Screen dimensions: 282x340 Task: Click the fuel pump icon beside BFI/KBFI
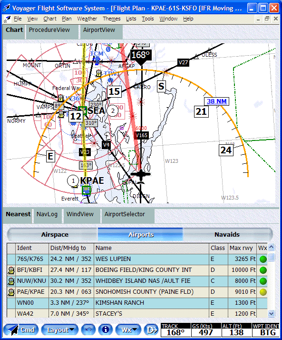11,270
